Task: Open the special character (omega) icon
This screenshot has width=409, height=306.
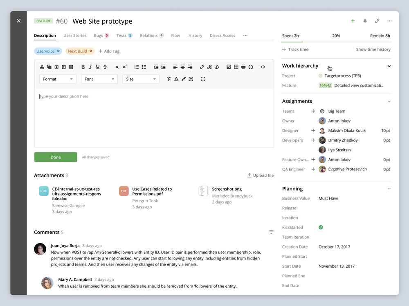Action: point(251,67)
